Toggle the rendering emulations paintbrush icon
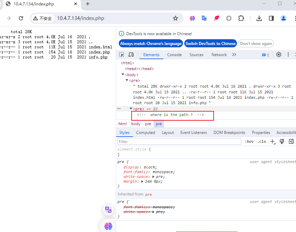Viewport: 296px width, 232px height. pyautogui.click(x=282, y=141)
